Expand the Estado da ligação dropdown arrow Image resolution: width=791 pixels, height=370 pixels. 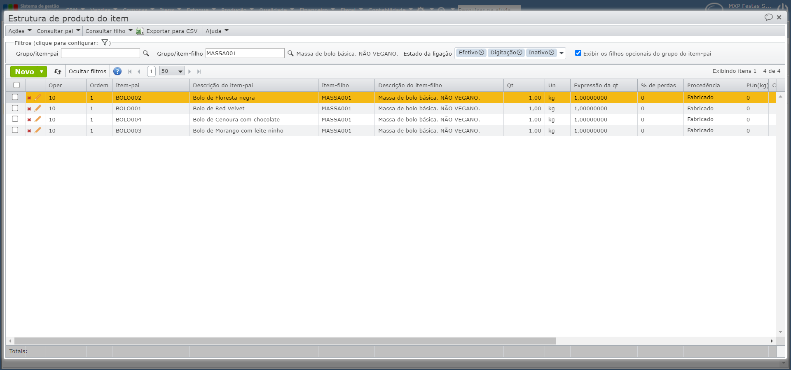(562, 53)
